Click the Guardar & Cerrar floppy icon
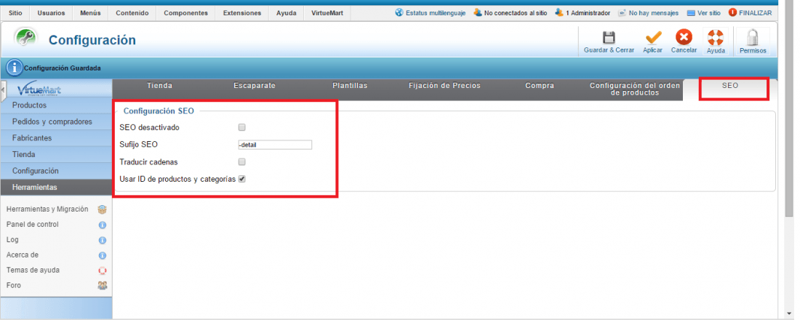 (609, 38)
